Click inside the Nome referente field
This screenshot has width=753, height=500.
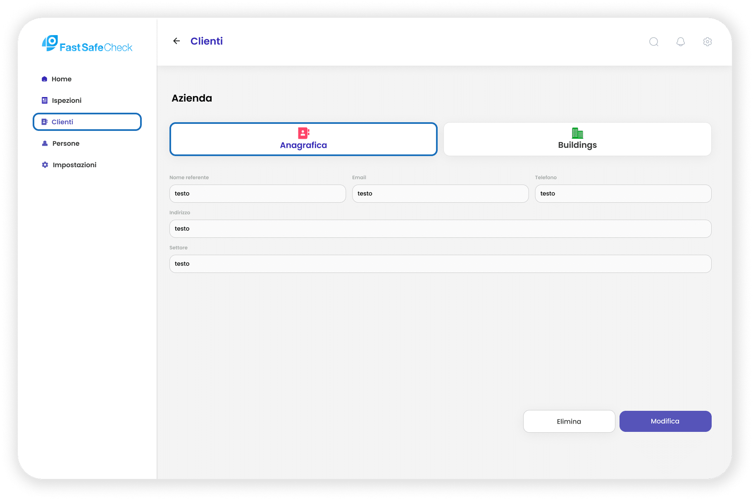pos(257,193)
